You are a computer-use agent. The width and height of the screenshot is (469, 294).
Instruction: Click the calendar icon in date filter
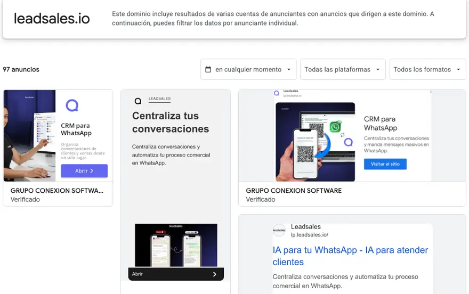(208, 69)
